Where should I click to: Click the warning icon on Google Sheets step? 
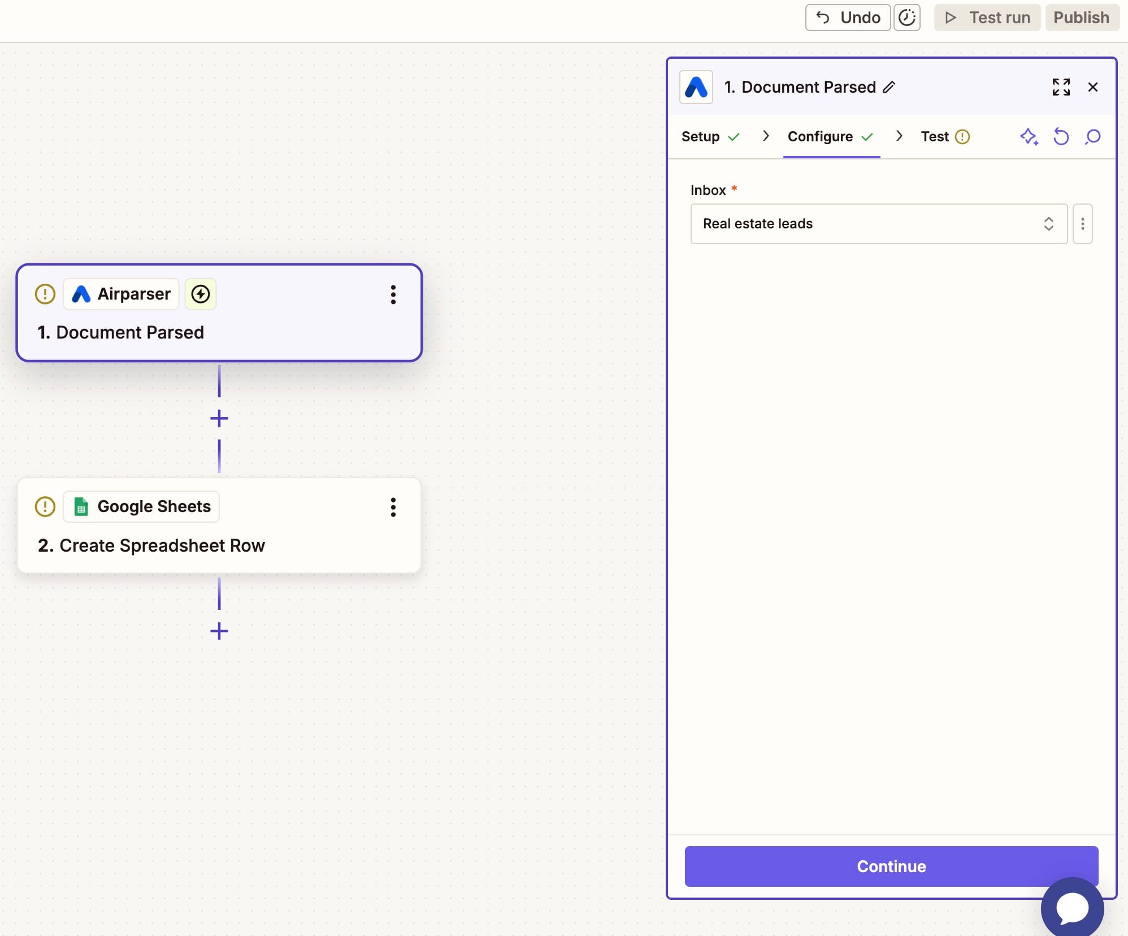[45, 506]
